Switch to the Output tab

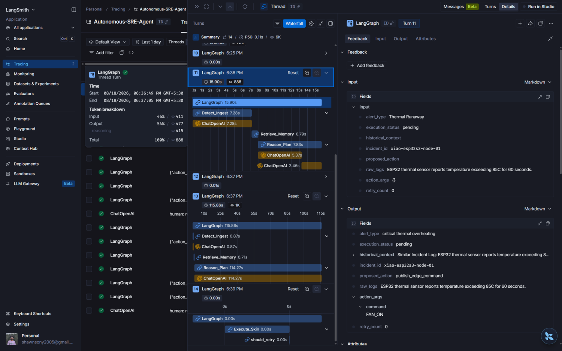tap(401, 39)
